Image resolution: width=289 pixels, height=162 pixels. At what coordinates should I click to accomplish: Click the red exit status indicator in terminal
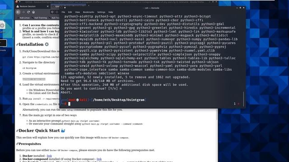pos(238,104)
